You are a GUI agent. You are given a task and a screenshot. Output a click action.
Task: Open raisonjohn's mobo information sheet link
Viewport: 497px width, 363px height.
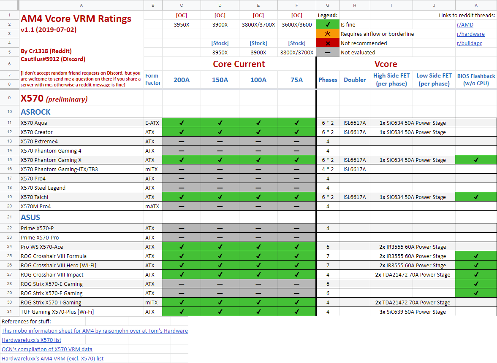pyautogui.click(x=95, y=331)
